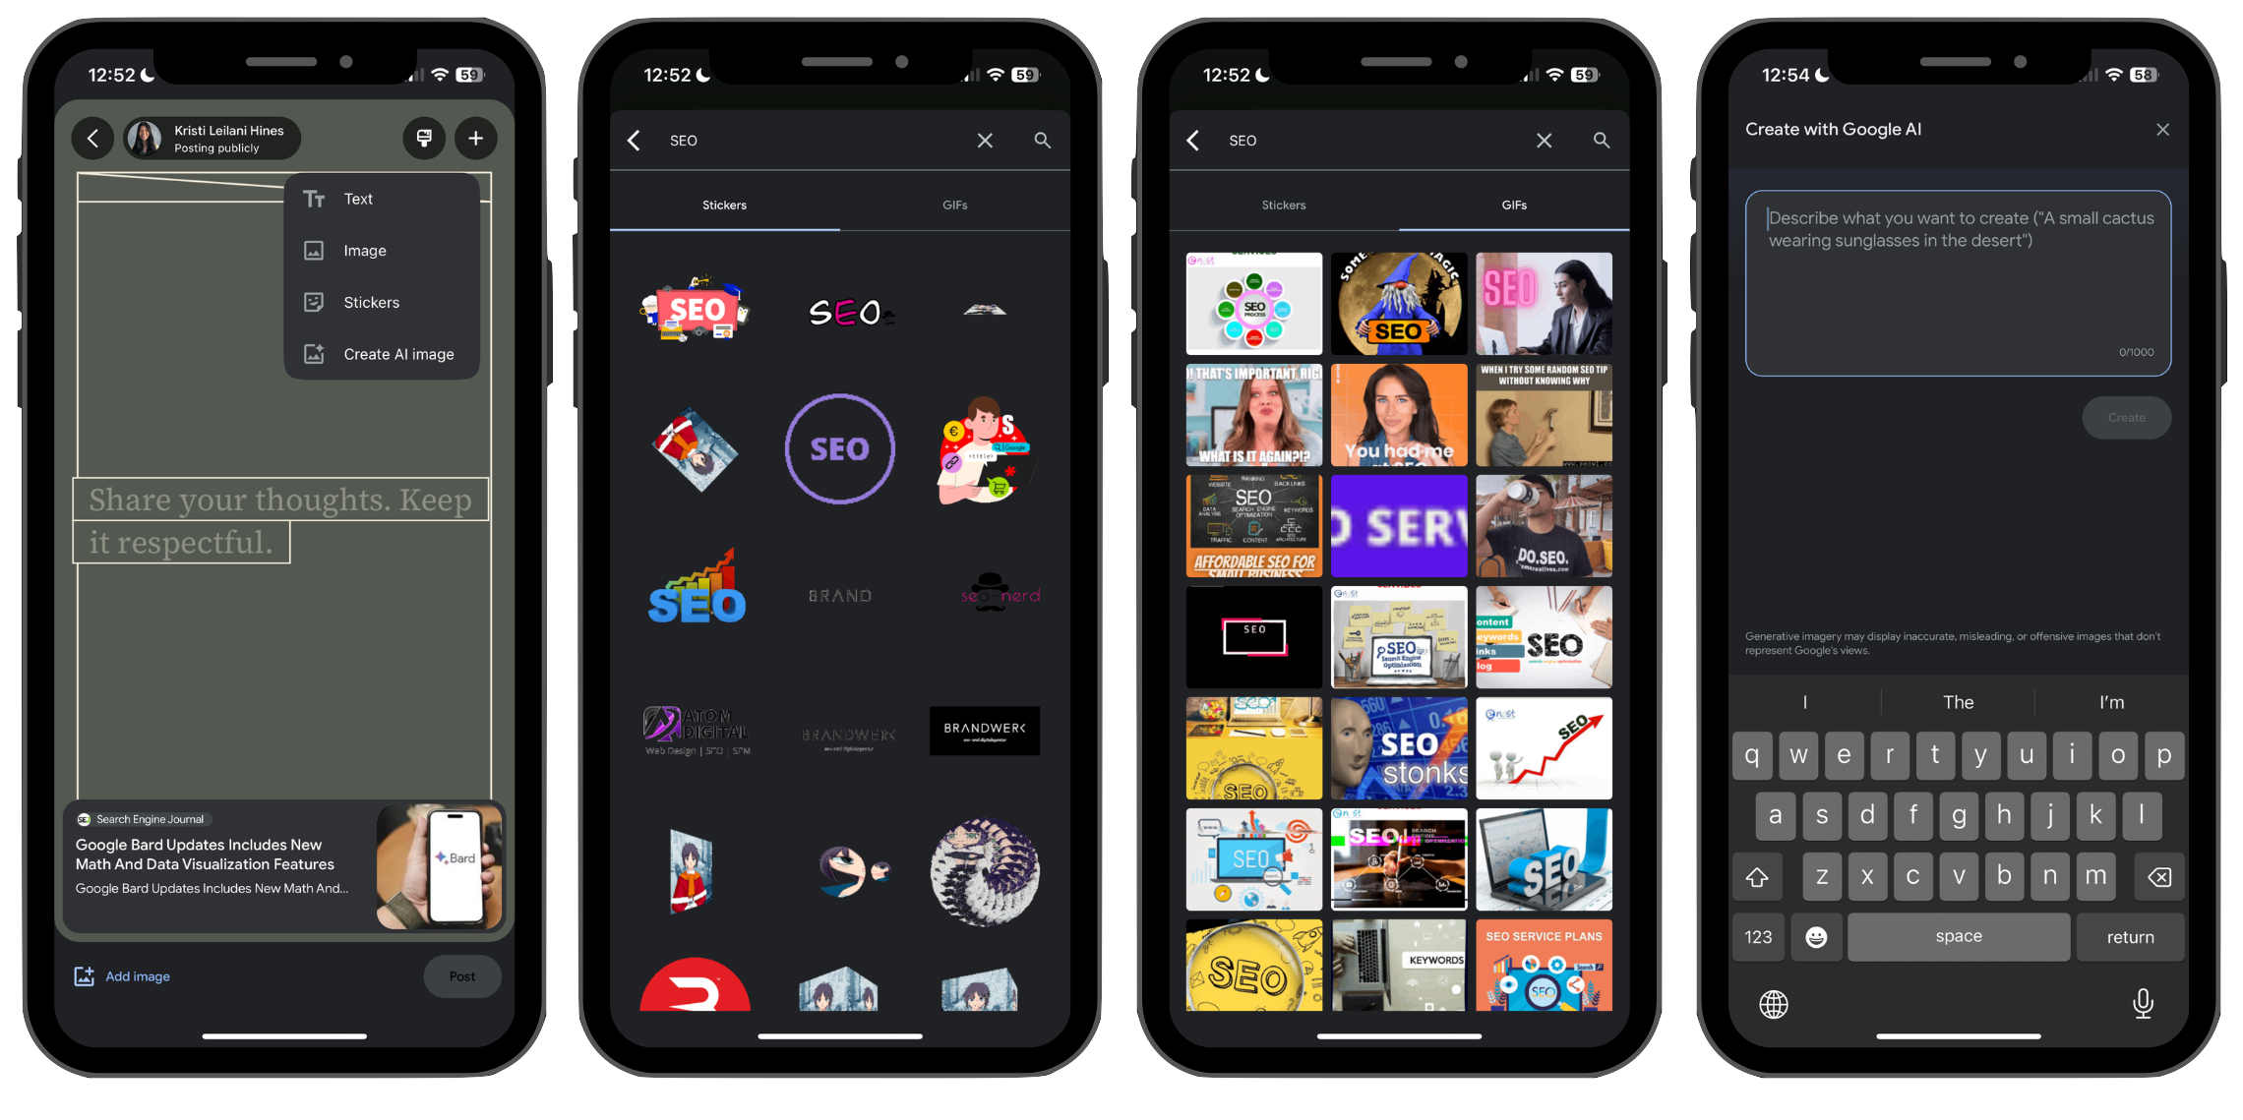
Task: Switch to Stickers tab in GIF browser
Action: [x=1283, y=206]
